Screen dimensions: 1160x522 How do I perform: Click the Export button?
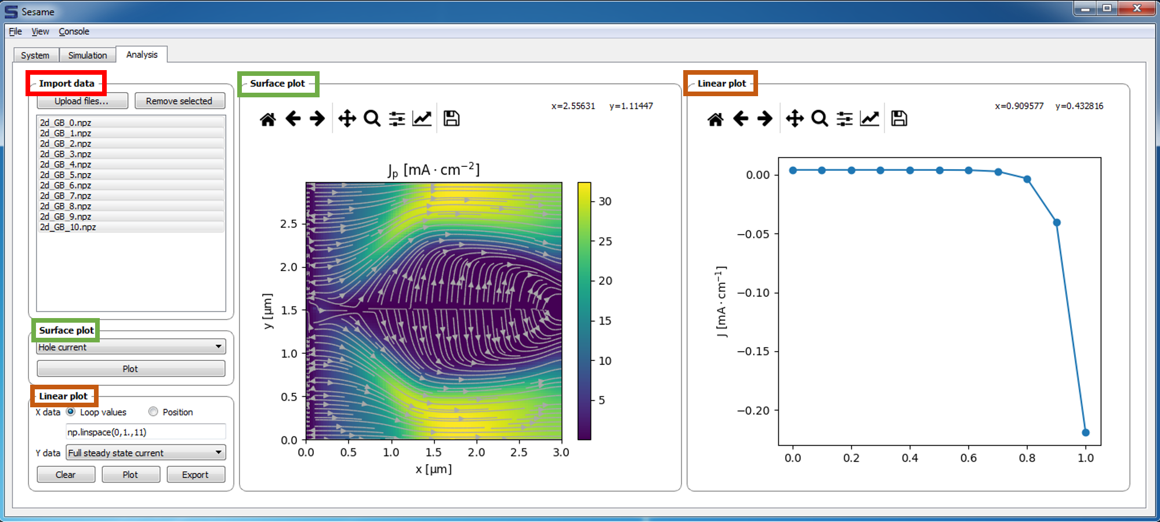point(195,474)
